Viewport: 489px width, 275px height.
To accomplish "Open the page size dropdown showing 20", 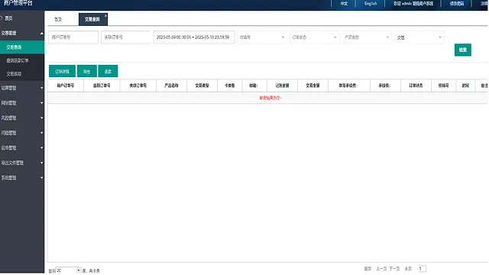I will coord(68,270).
